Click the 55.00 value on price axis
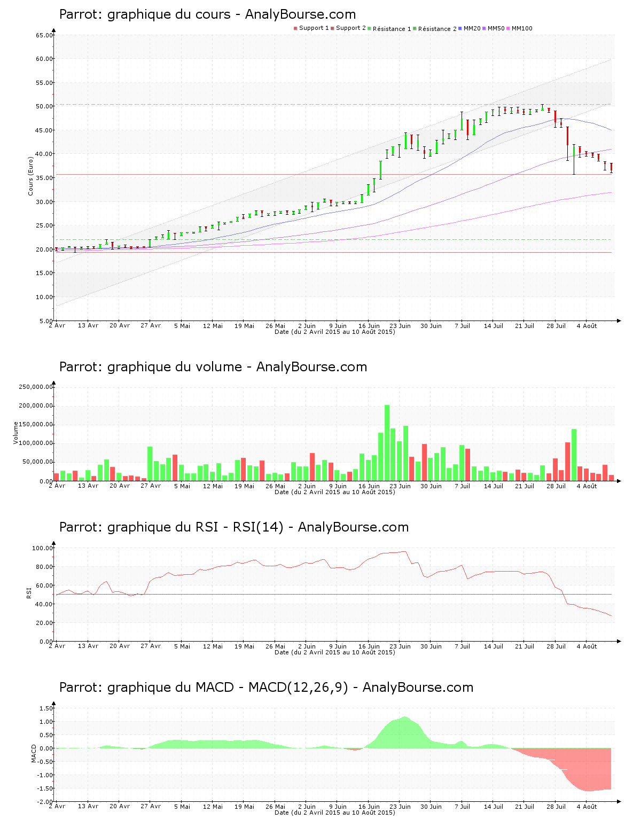641x828 pixels. pos(44,83)
